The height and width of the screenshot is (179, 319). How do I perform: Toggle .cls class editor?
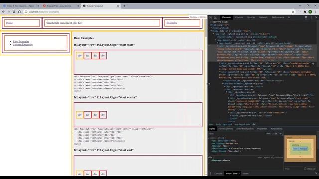click(x=275, y=134)
